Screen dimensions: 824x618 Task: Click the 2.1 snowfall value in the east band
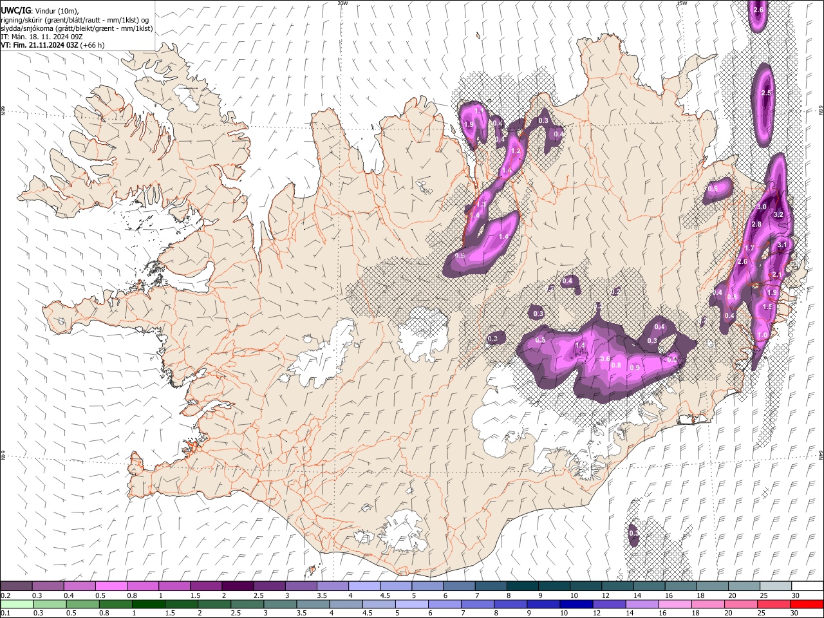[776, 275]
